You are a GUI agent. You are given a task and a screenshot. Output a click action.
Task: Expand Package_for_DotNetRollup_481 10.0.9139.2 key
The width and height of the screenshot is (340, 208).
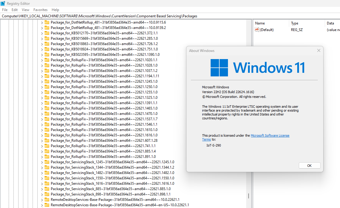tap(42, 28)
